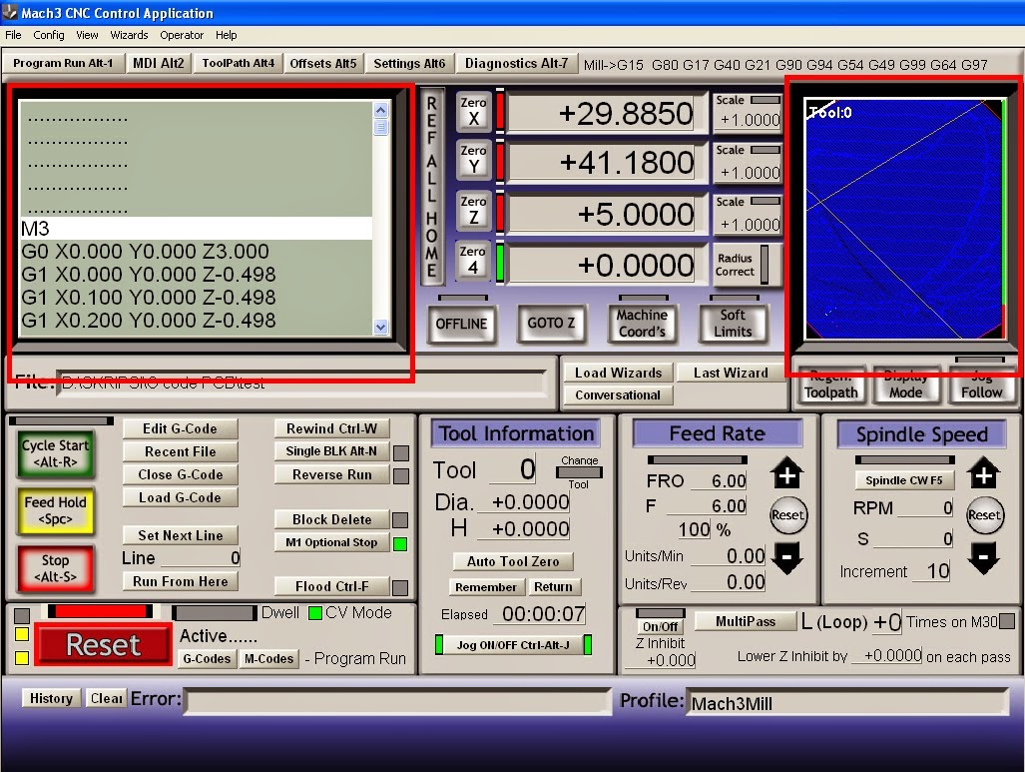This screenshot has width=1025, height=772.
Task: Click Close G-Code button
Action: pos(180,474)
